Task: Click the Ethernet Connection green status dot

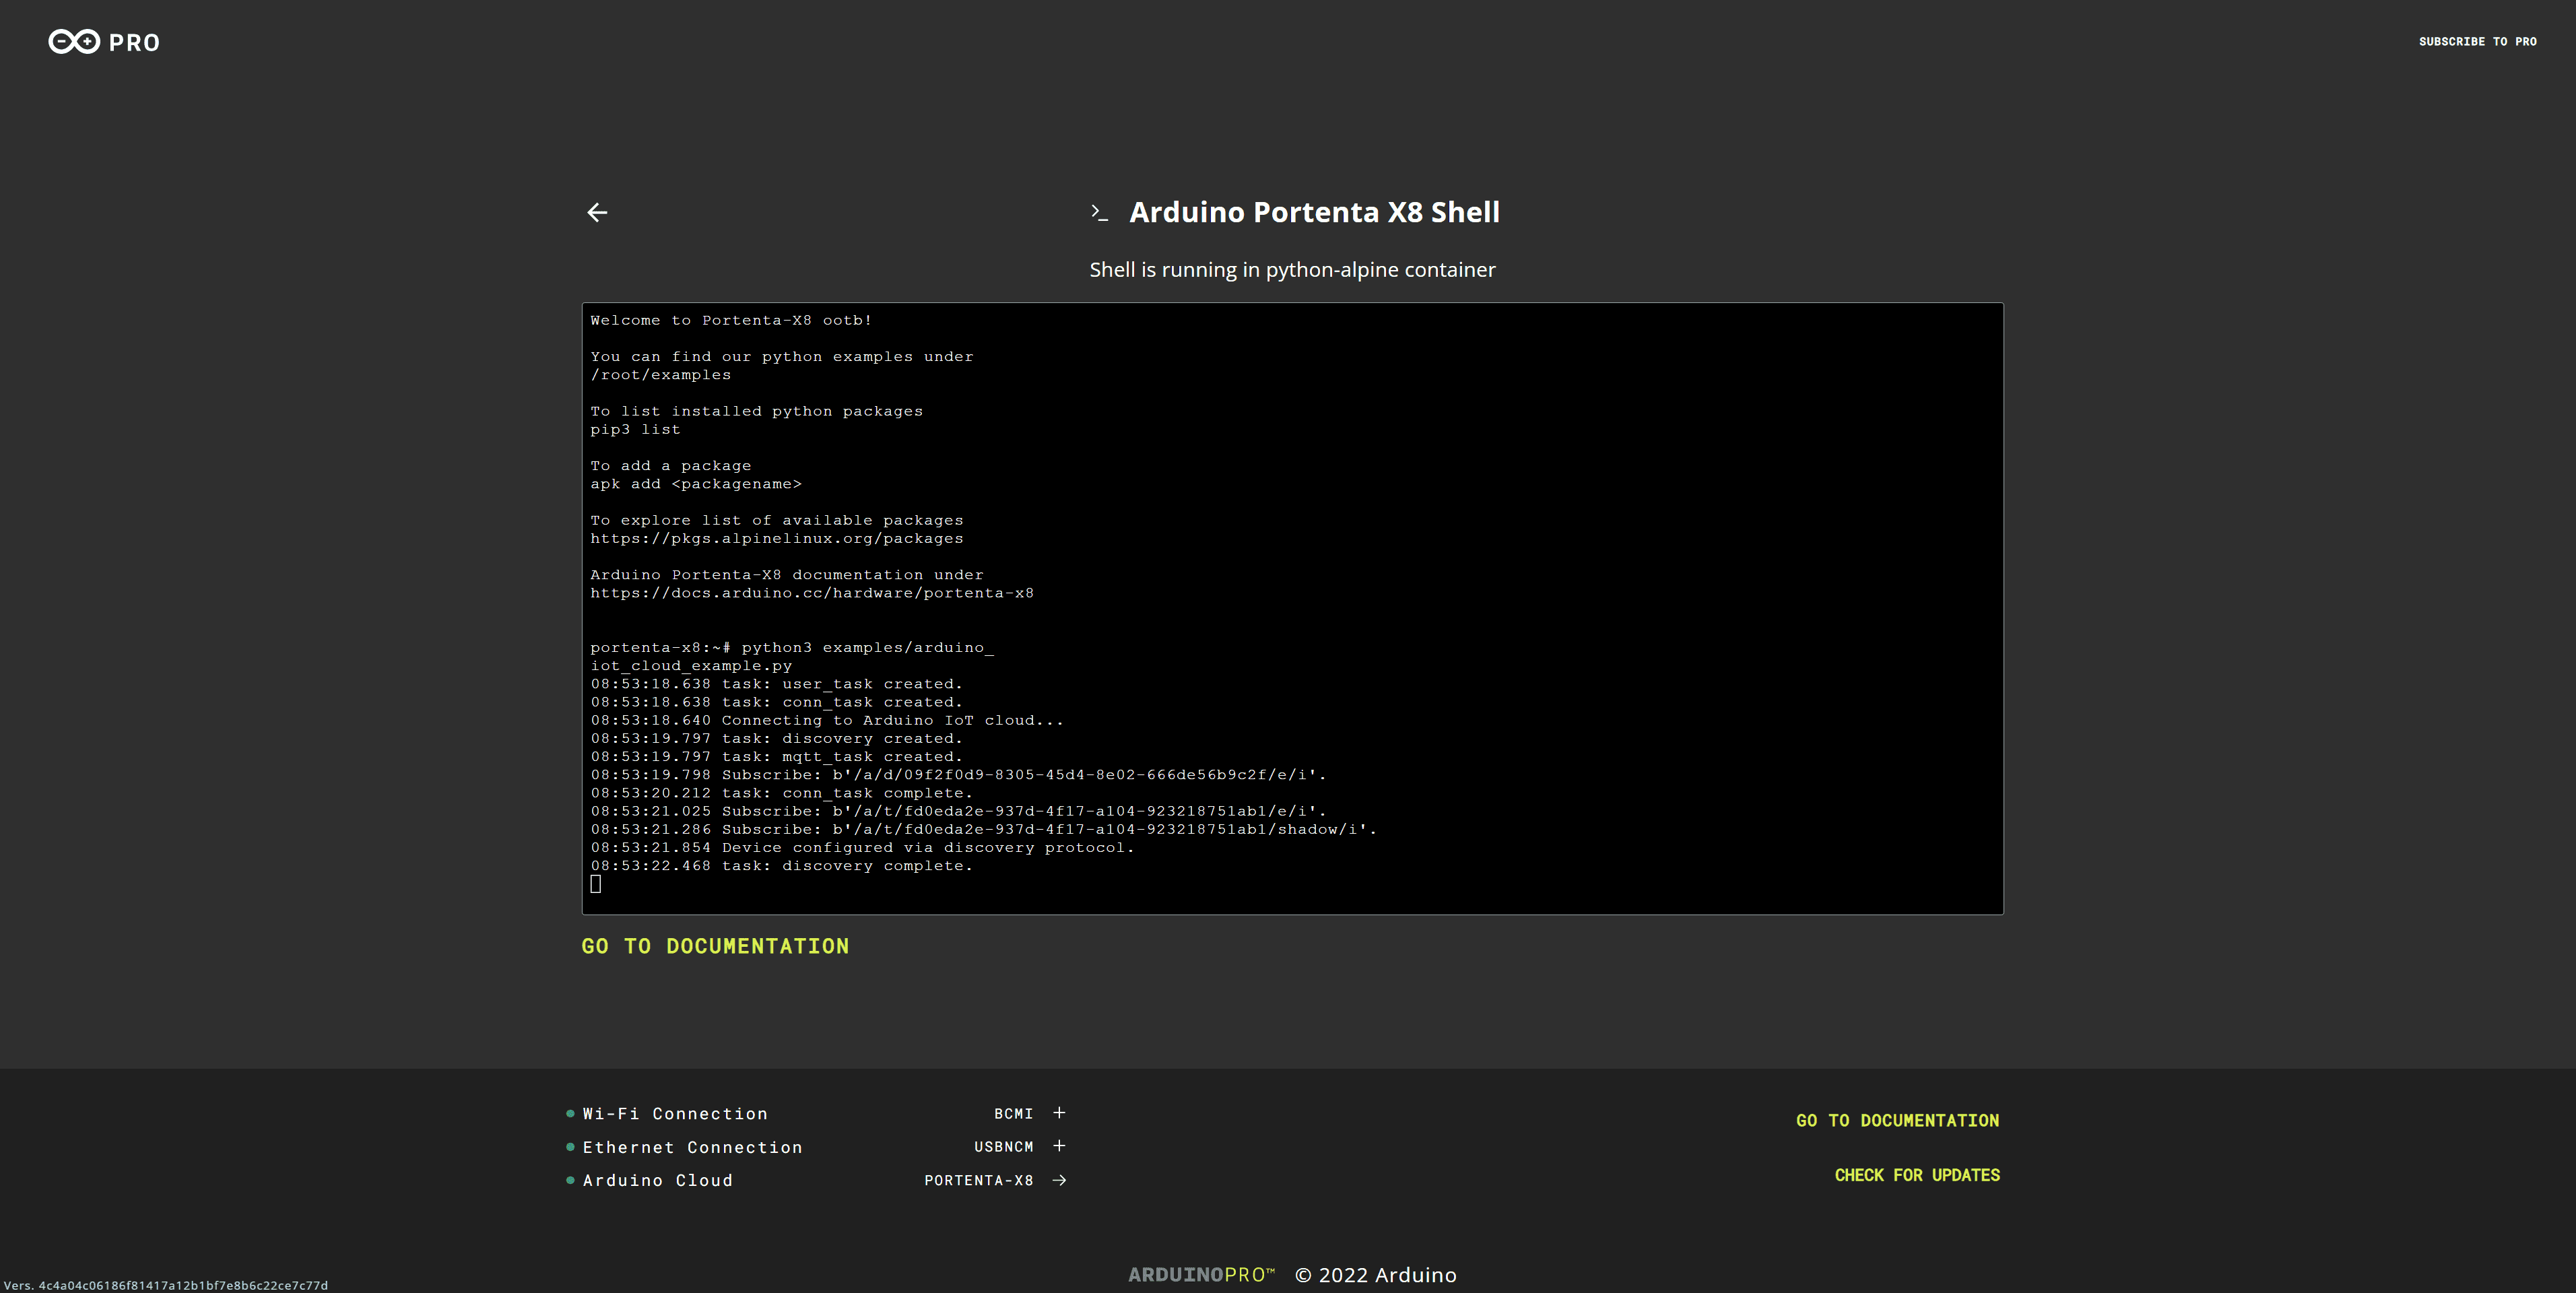Action: (570, 1147)
